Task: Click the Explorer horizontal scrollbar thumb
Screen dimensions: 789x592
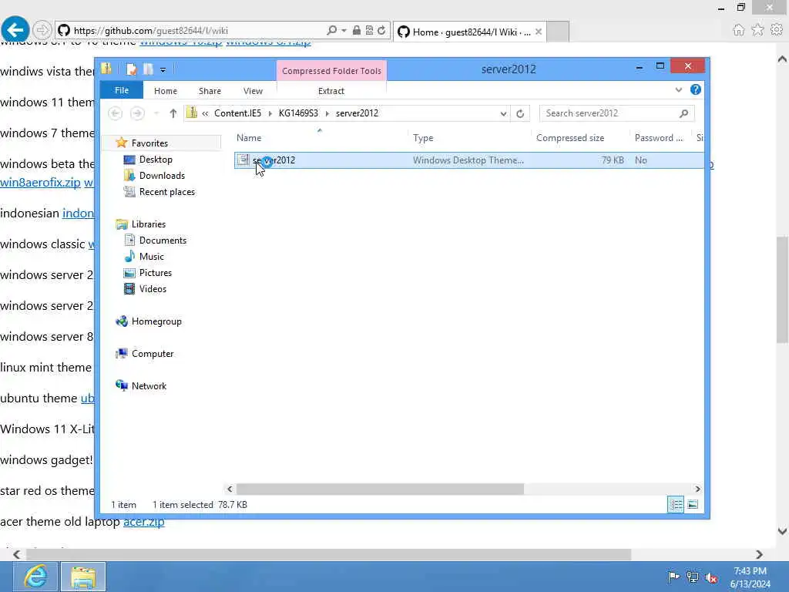Action: click(380, 489)
